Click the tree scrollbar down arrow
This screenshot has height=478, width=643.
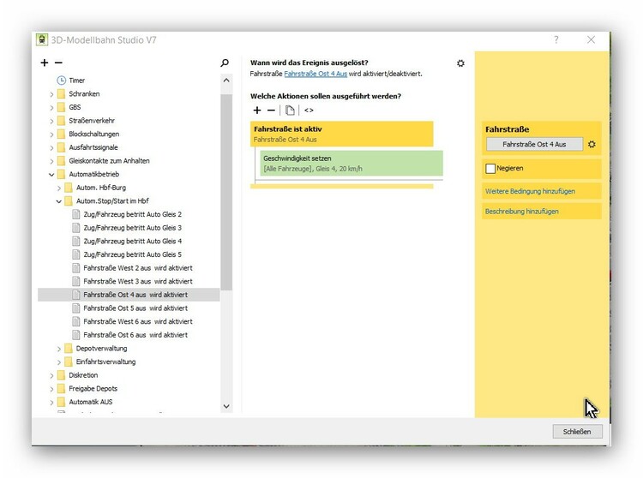[x=226, y=406]
